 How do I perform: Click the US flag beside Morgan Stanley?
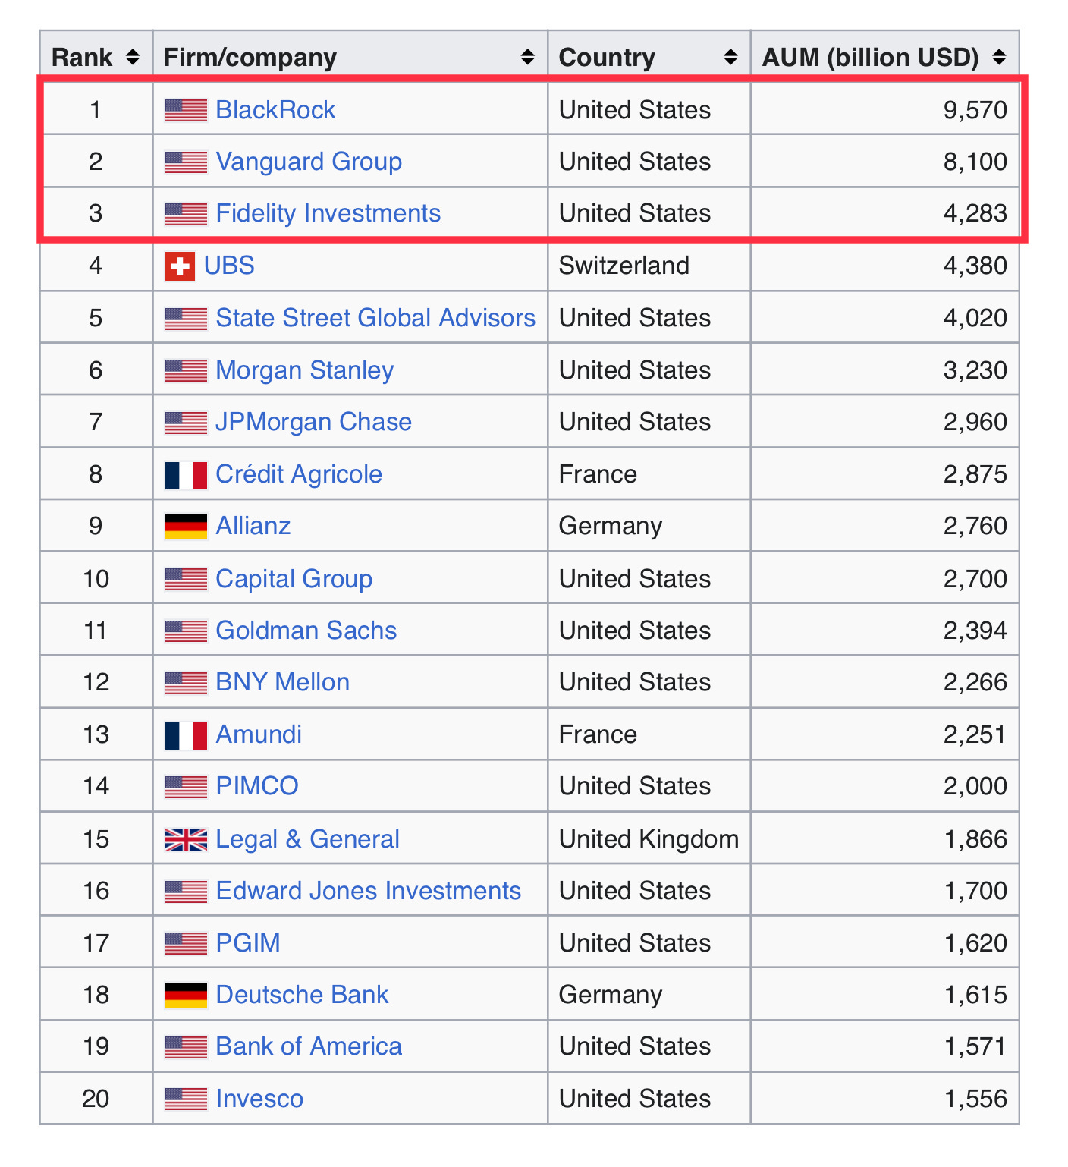186,370
